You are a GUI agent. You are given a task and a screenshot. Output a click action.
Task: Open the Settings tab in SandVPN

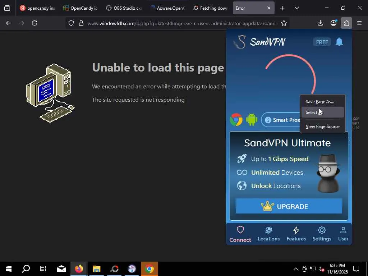point(322,234)
